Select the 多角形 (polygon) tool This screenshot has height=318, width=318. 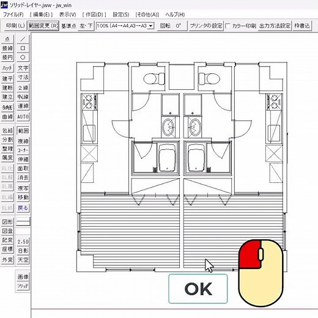7,108
